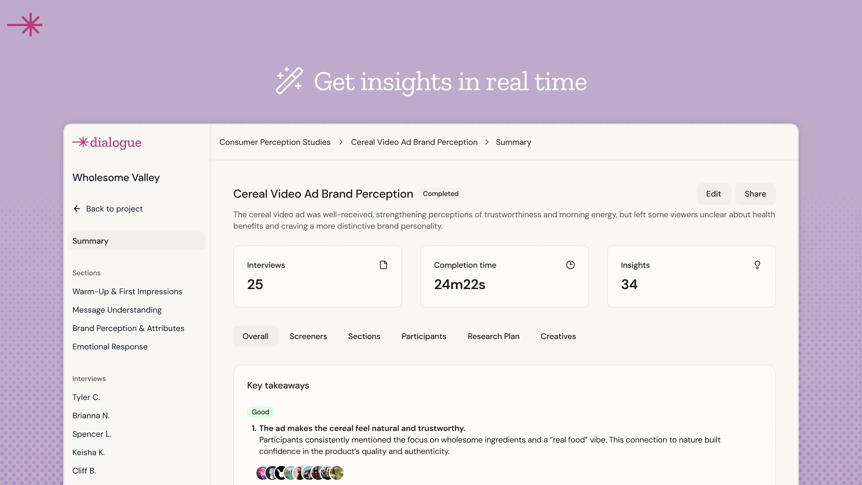Click Back to project in the sidebar
The image size is (862, 485).
tap(114, 209)
